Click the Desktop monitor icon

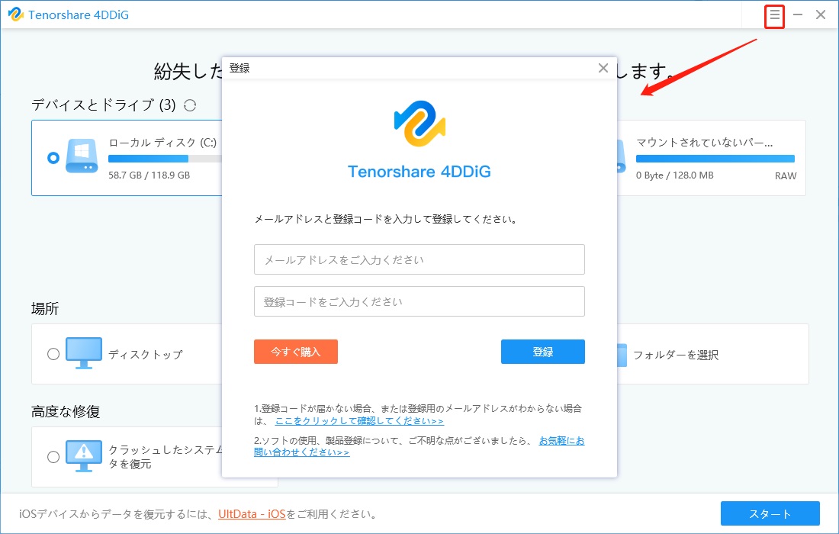83,353
